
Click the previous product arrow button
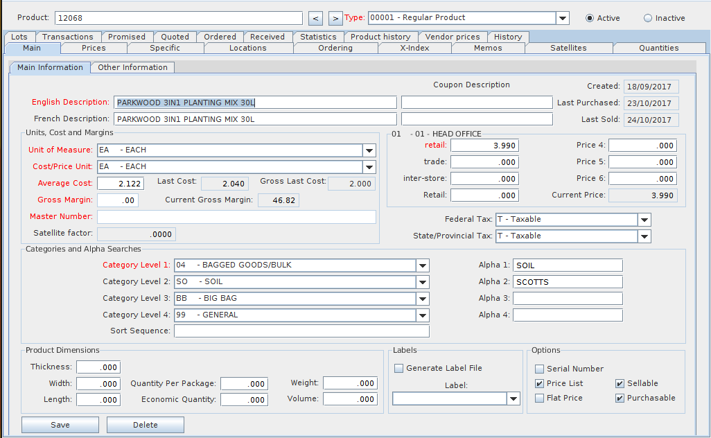315,18
